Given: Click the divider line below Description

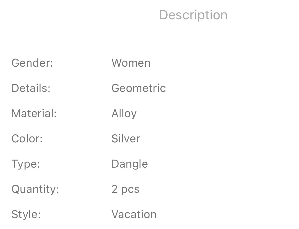Looking at the screenshot, I should coord(149,33).
